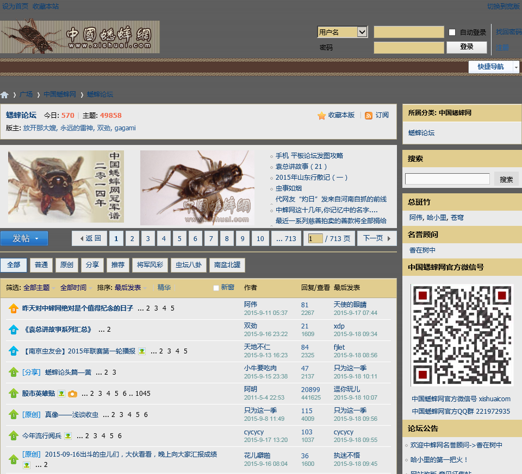The width and height of the screenshot is (522, 474).
Task: Select the 原创 category tab
Action: click(66, 265)
